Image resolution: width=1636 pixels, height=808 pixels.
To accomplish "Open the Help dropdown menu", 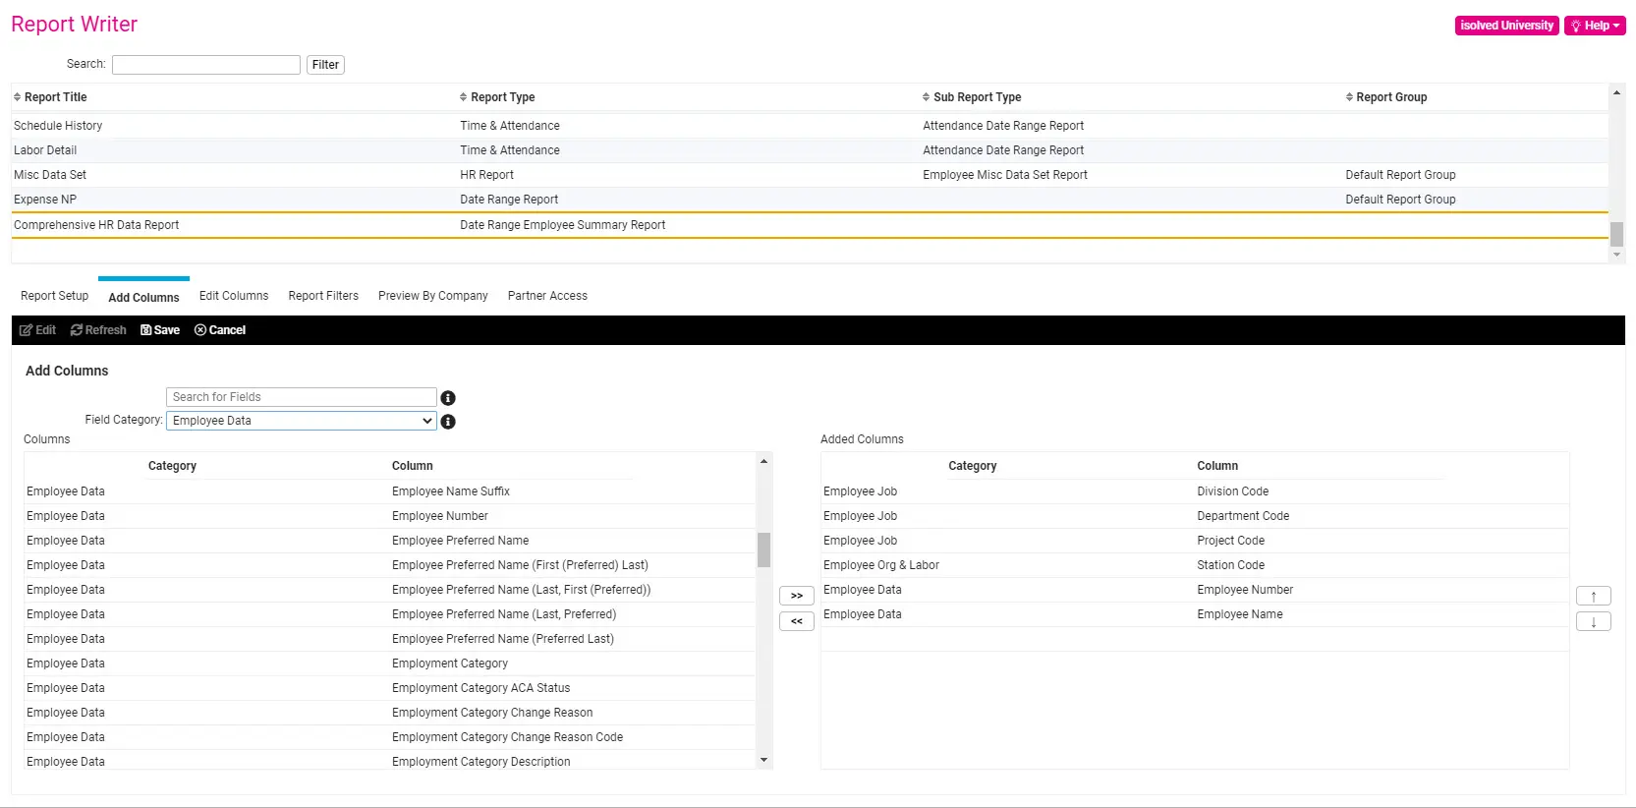I will [1595, 26].
